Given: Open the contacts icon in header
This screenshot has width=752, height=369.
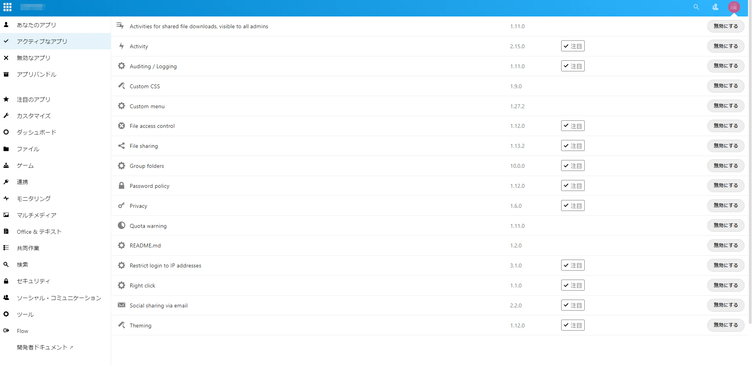Looking at the screenshot, I should coord(715,7).
